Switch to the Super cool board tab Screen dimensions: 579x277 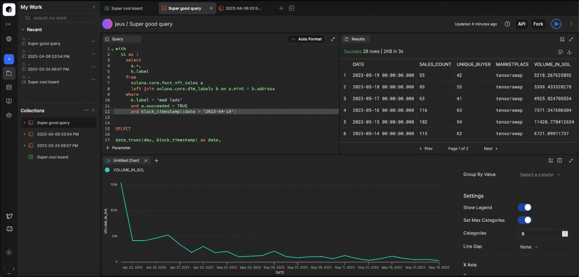coord(127,8)
